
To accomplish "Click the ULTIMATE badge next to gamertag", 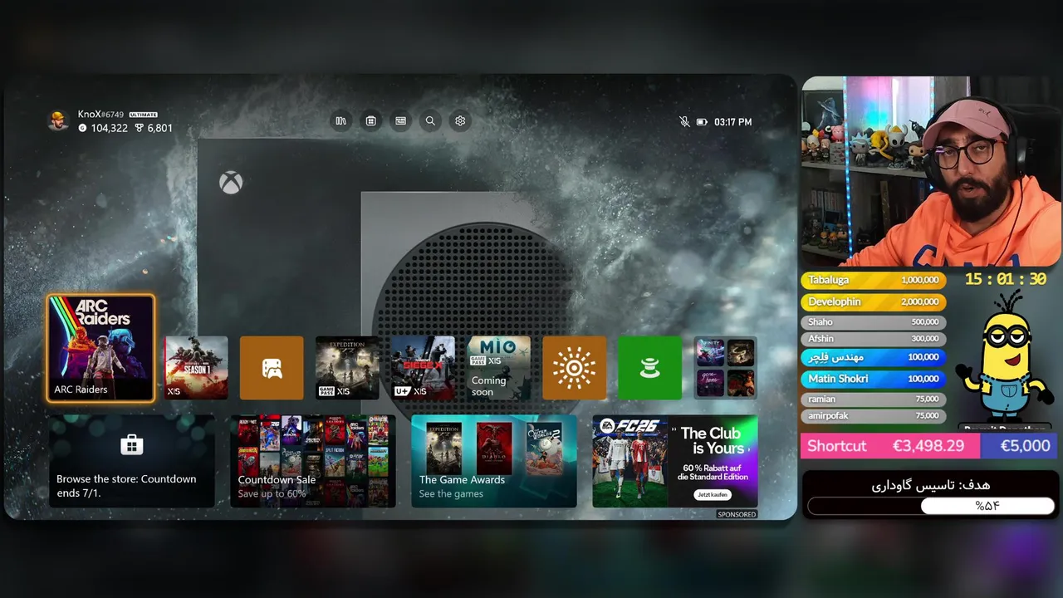I will click(143, 115).
